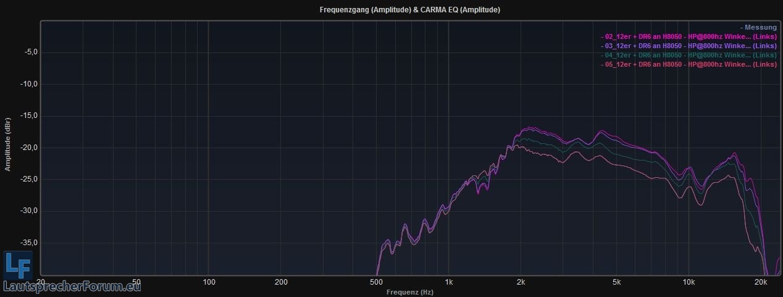This screenshot has width=783, height=297.
Task: Click the LautsprecherForum.eu watermark text
Action: point(72,287)
